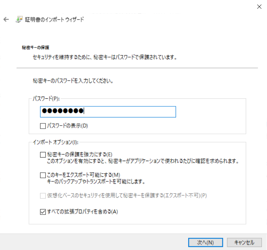Enable 秘密キーの保護を強力にする checkbox
Image resolution: width=267 pixels, height=250 pixels.
click(43, 154)
